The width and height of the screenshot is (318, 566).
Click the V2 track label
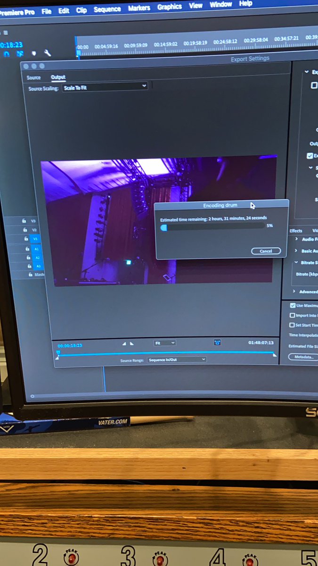(34, 230)
